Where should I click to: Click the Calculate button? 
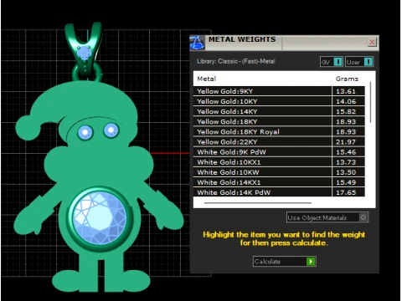284,261
